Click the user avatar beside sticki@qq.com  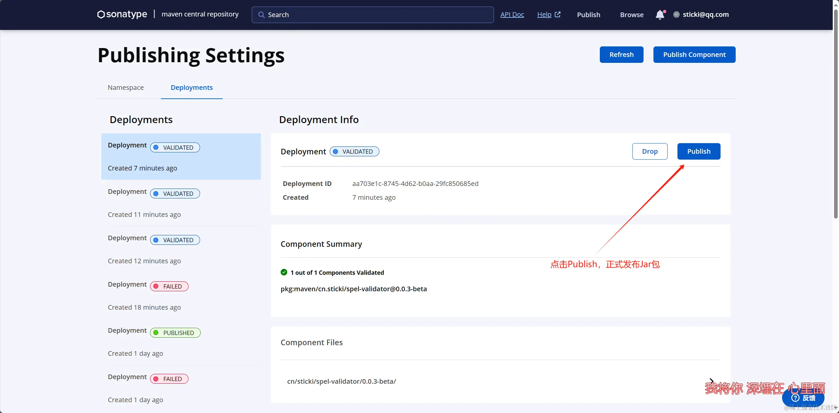(676, 14)
